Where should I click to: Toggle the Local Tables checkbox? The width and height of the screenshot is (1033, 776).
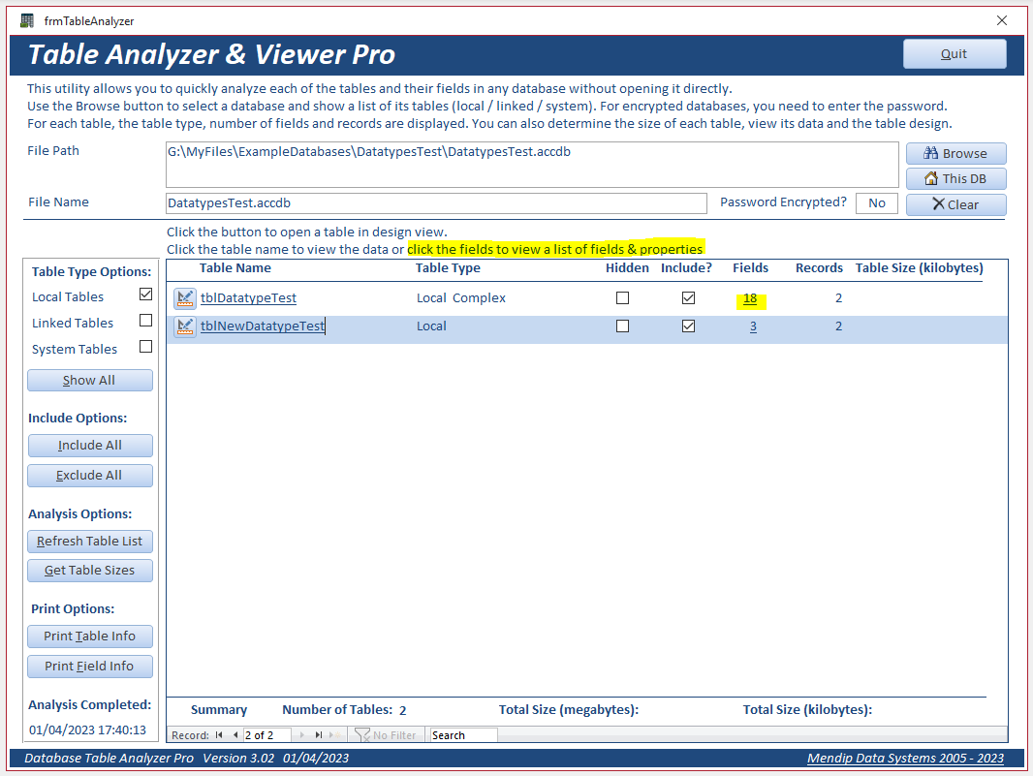pos(145,295)
